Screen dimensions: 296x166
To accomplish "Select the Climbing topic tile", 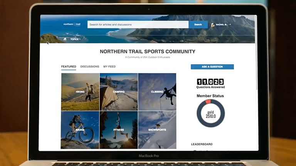I will (157, 92).
